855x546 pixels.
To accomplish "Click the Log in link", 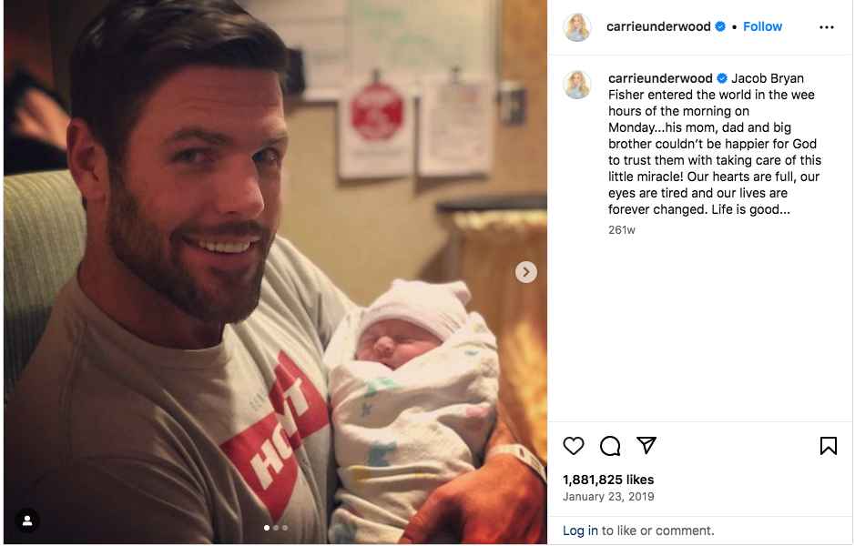I will [580, 531].
